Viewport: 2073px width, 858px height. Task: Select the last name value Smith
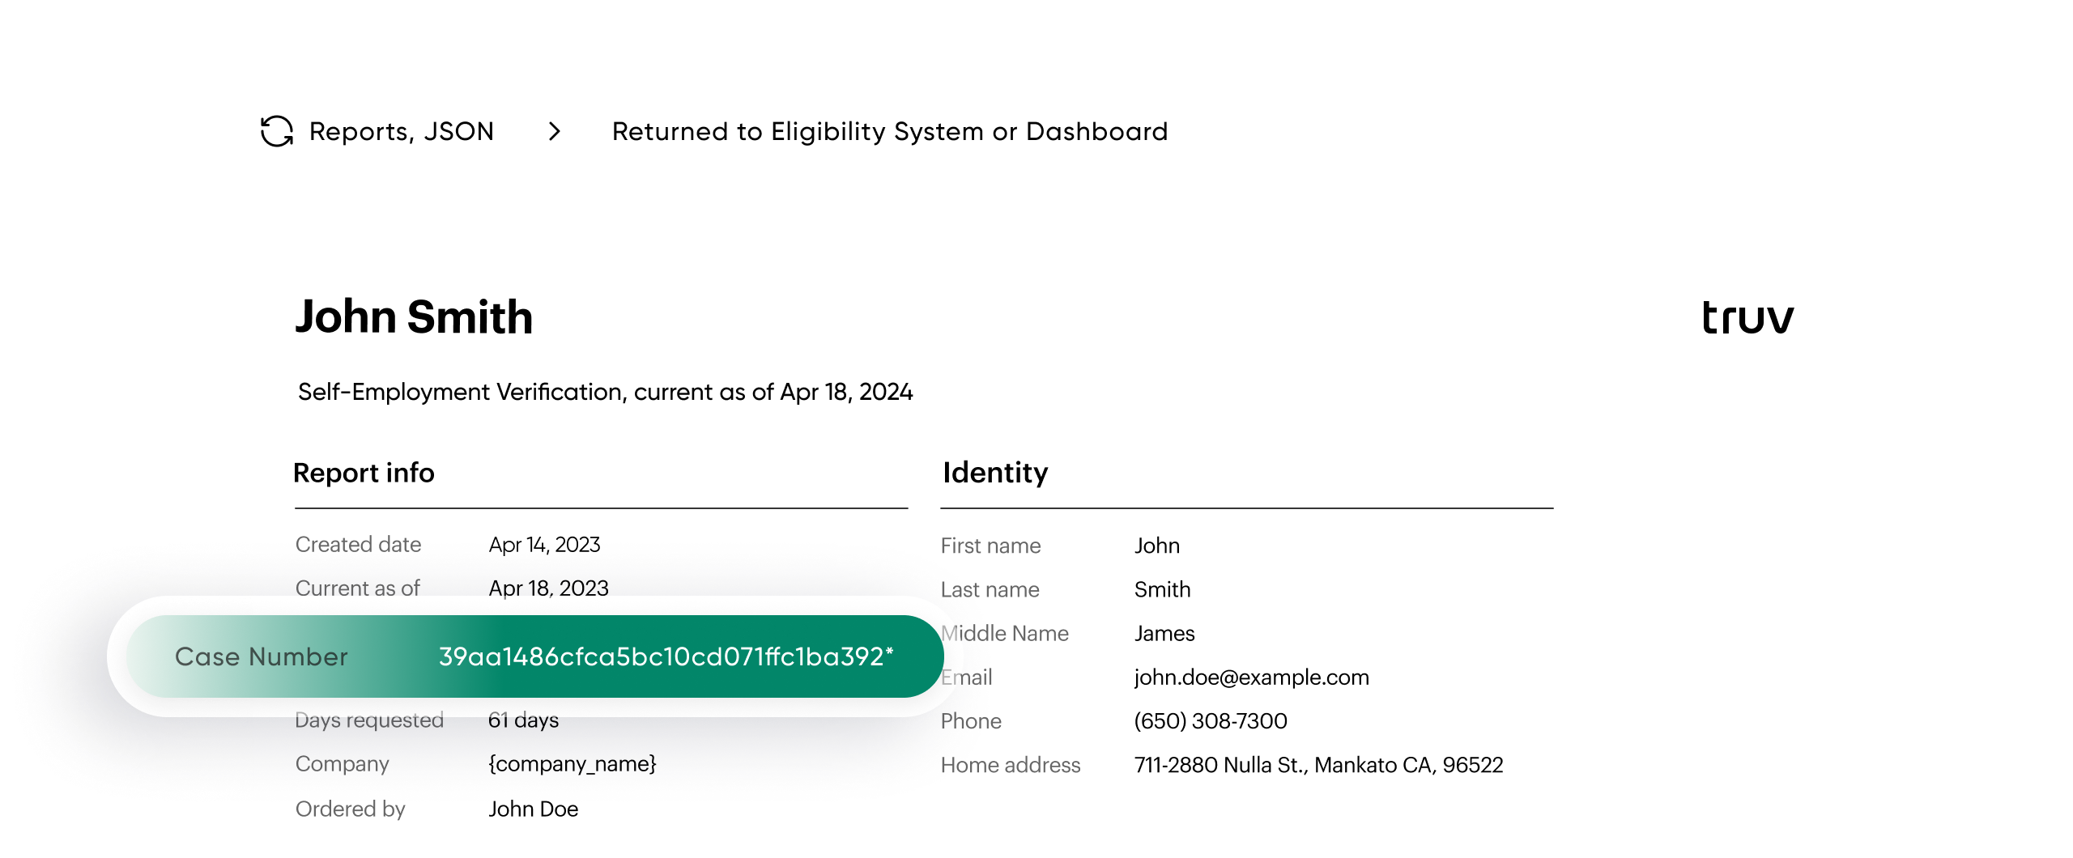point(1162,589)
